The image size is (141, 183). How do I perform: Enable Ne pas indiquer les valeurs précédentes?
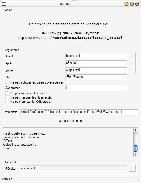coord(7,82)
